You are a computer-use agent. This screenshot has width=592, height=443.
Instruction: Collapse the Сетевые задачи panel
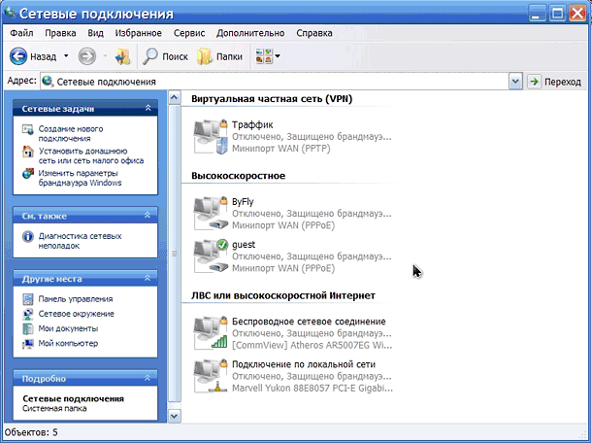pyautogui.click(x=148, y=109)
